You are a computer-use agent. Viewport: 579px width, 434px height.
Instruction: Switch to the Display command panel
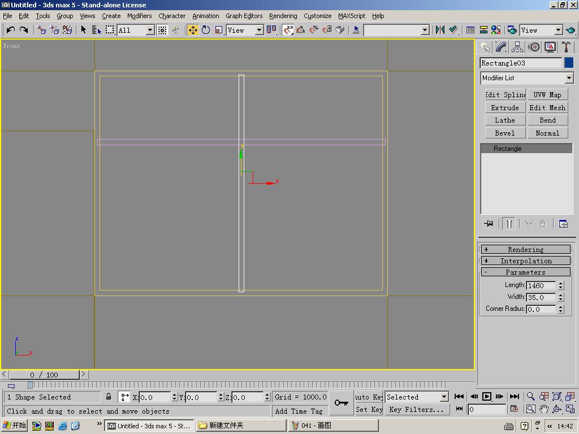550,47
